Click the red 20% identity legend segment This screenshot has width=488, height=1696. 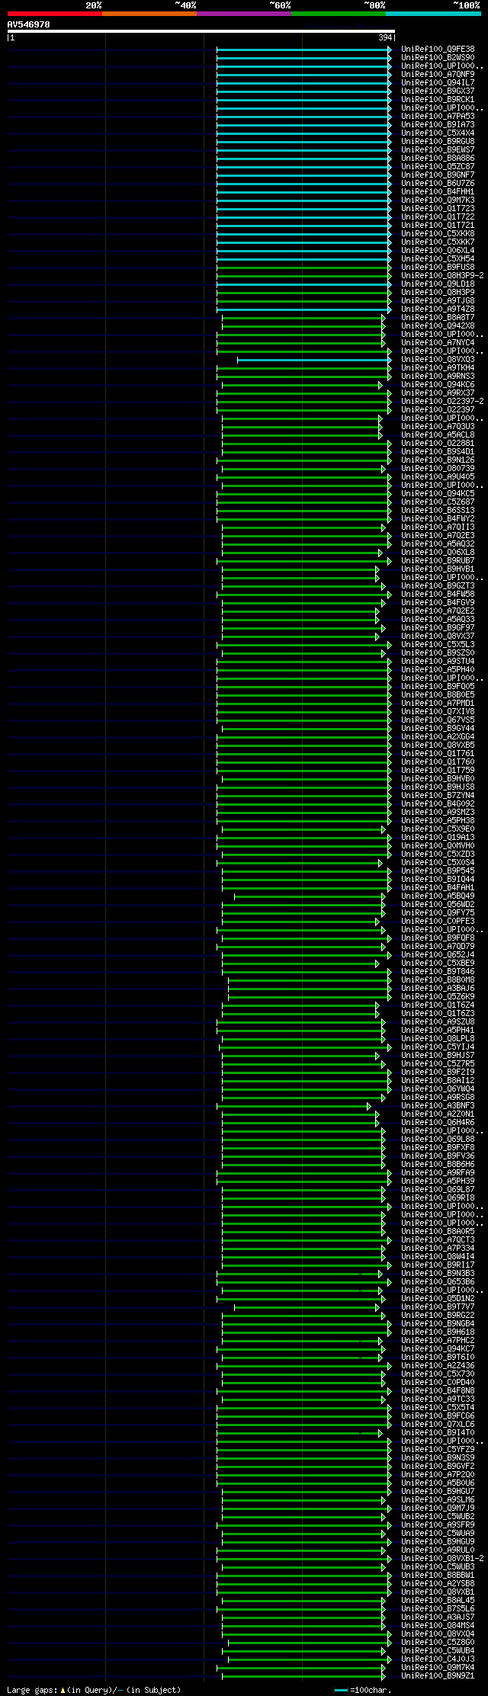[x=55, y=14]
